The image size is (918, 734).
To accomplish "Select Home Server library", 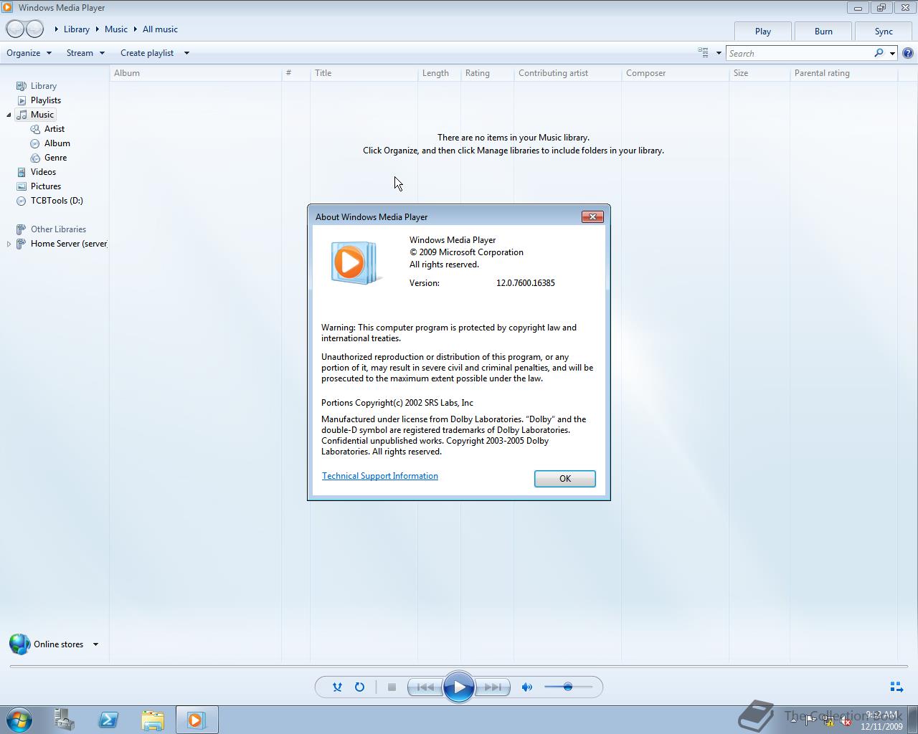I will [68, 244].
